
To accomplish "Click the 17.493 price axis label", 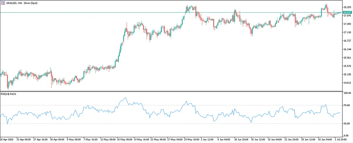I will (x=347, y=24).
